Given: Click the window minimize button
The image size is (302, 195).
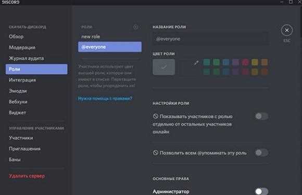Looking at the screenshot, I should click(281, 2).
